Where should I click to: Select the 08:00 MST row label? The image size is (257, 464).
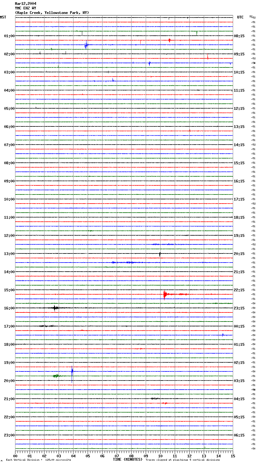(9, 163)
